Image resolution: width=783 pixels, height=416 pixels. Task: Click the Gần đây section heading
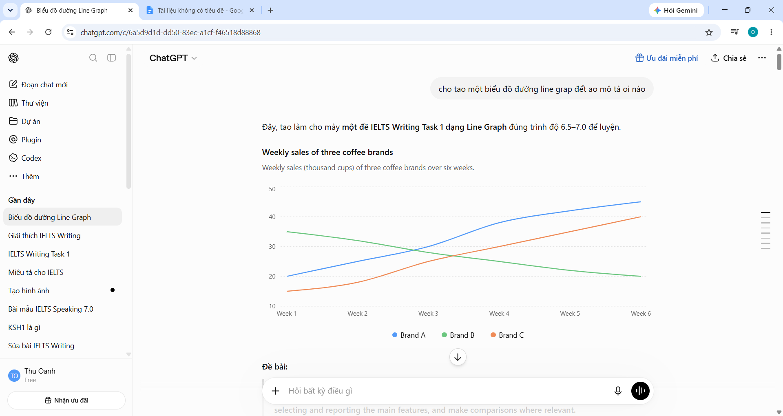[x=22, y=200]
